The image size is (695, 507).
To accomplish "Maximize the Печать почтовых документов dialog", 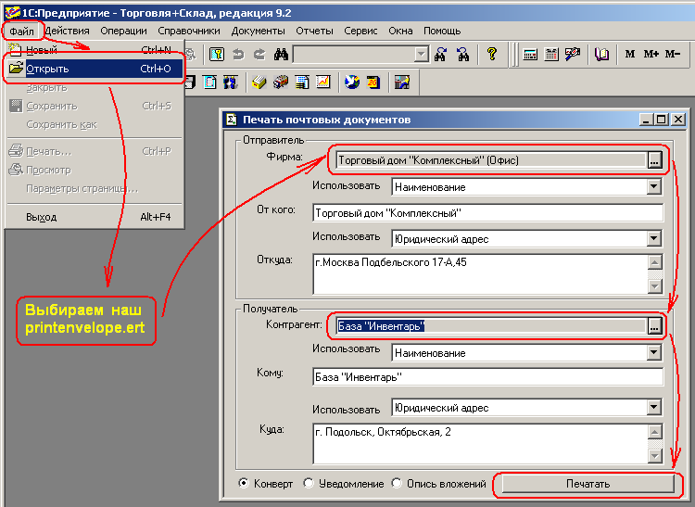I will coord(662,120).
